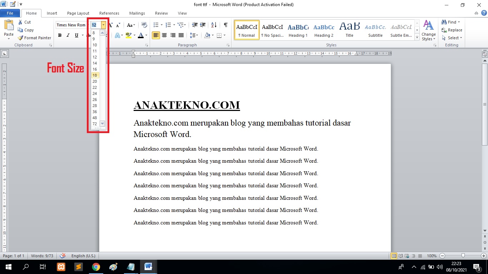Apply the Title style
Screen dimensions: 488x274
349,30
